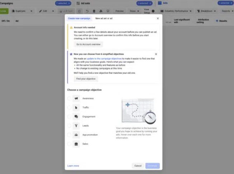Clear the Ad sets 1 selected filter chip
This screenshot has height=174, width=234.
click(150, 3)
